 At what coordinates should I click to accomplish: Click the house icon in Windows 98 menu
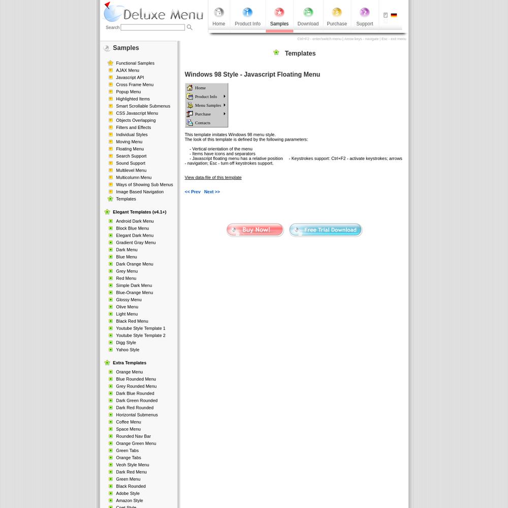190,87
